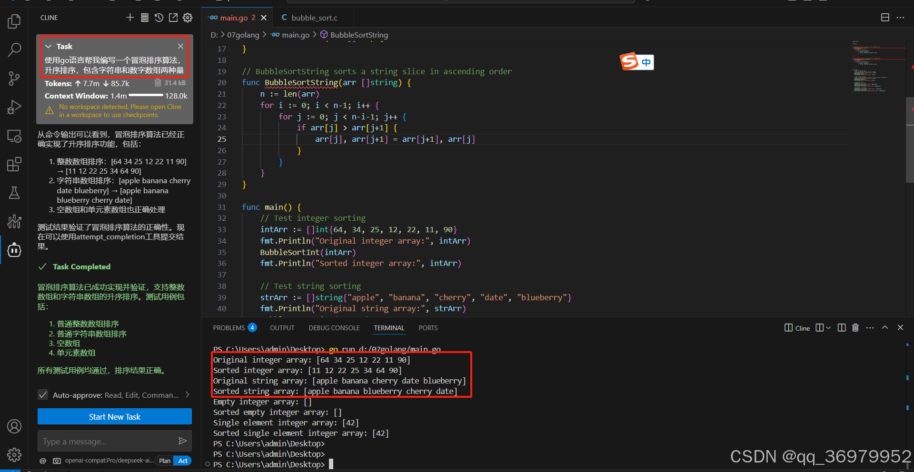Click the @ add context icon

pyautogui.click(x=43, y=461)
